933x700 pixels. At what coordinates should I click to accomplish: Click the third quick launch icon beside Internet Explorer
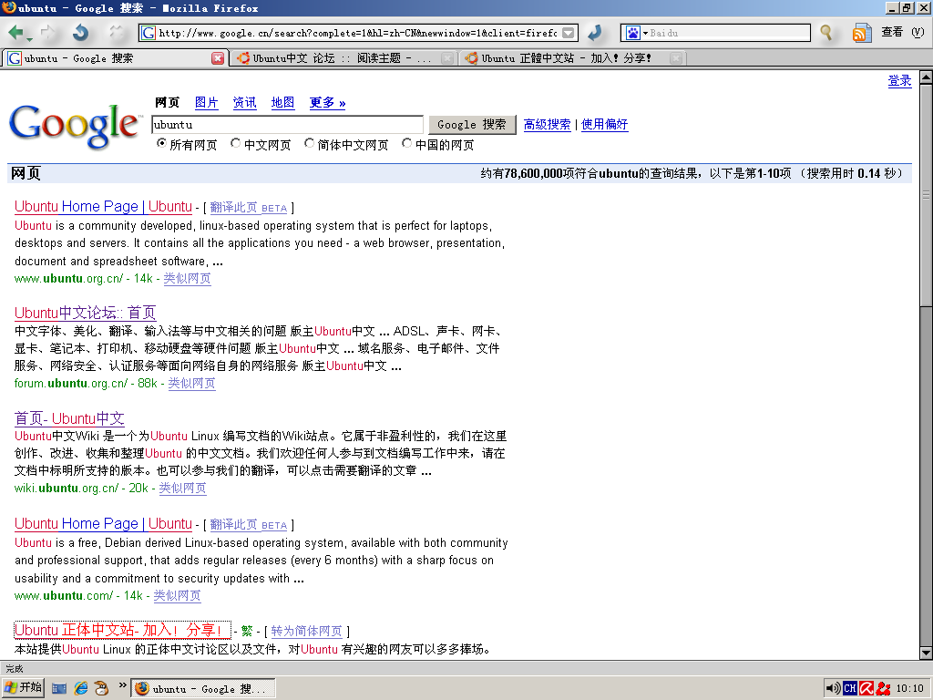pyautogui.click(x=102, y=689)
